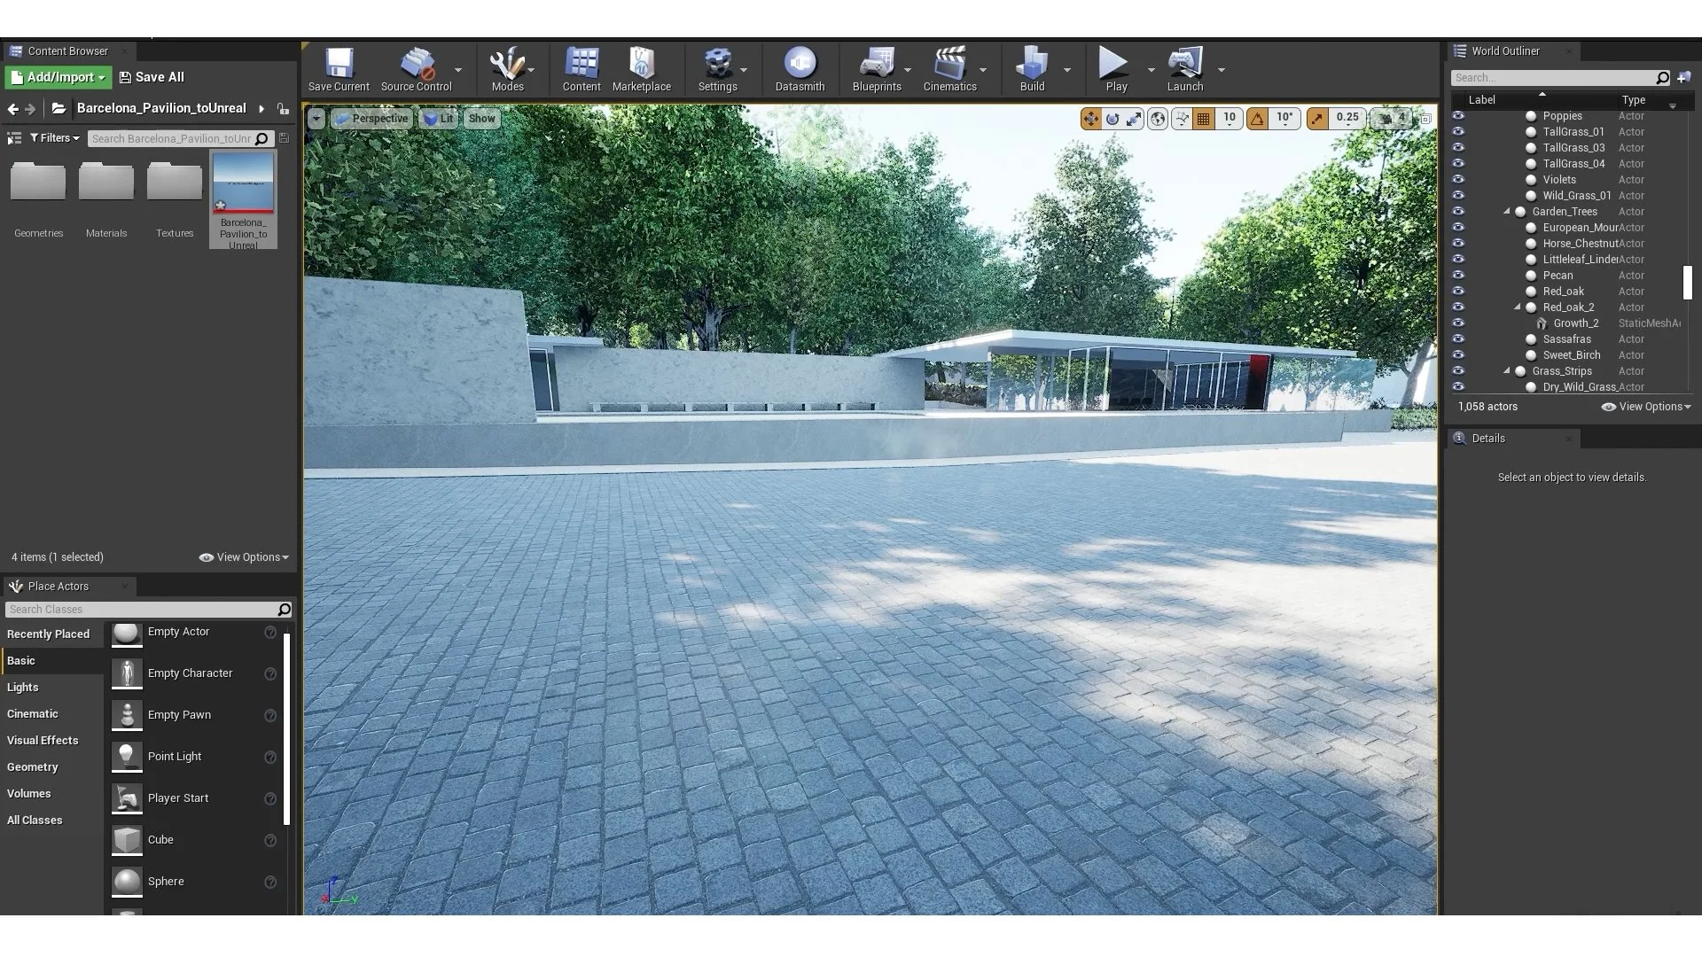
Task: Select the translate gizmo tool
Action: point(1090,119)
